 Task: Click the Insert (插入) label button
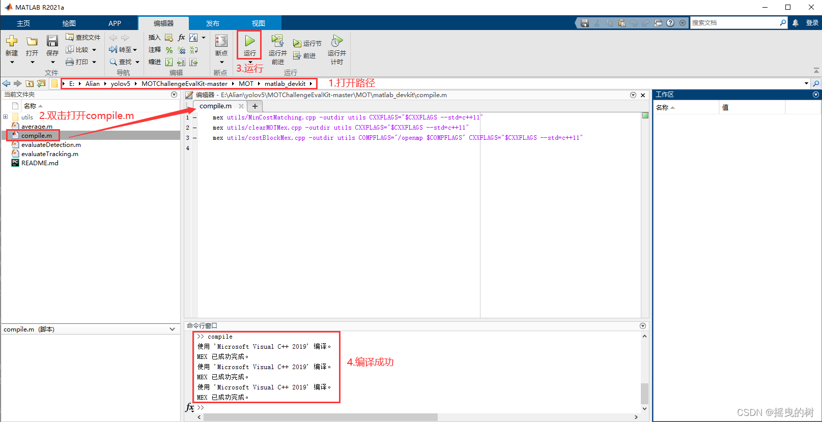pos(154,38)
